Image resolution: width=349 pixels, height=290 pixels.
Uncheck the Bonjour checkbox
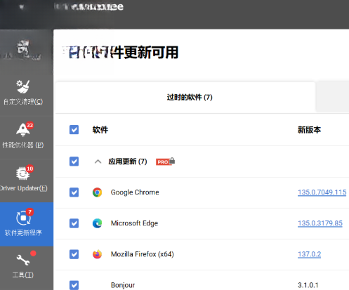[x=74, y=285]
